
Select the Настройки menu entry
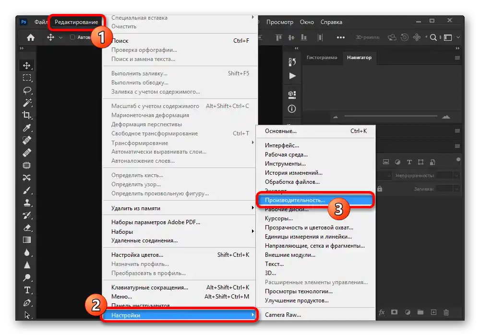coord(179,315)
